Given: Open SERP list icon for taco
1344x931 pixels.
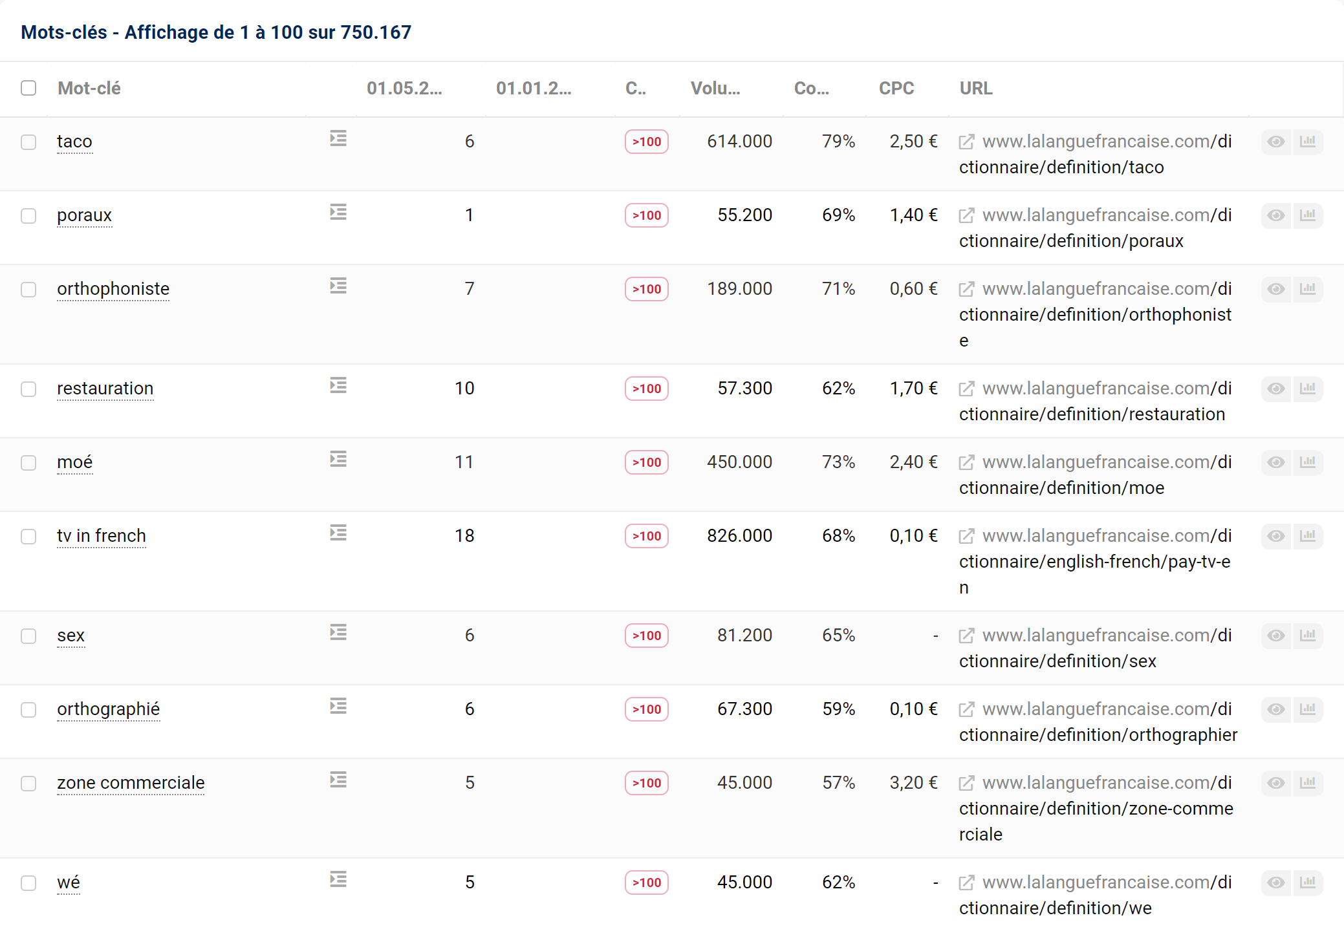Looking at the screenshot, I should pos(338,138).
